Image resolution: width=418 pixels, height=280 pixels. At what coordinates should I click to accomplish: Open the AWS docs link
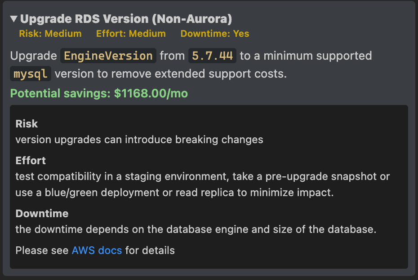97,250
